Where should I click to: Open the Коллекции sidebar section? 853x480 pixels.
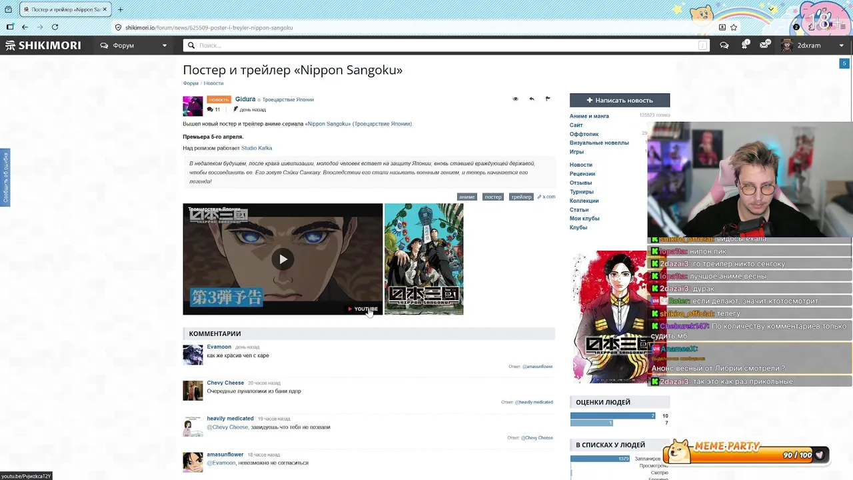pyautogui.click(x=584, y=201)
